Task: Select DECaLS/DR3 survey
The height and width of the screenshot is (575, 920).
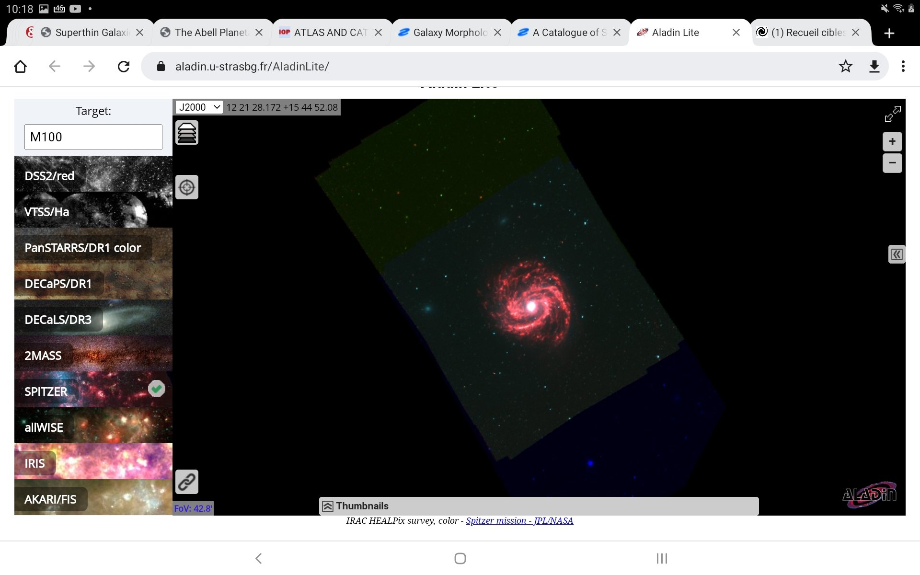Action: click(x=93, y=318)
